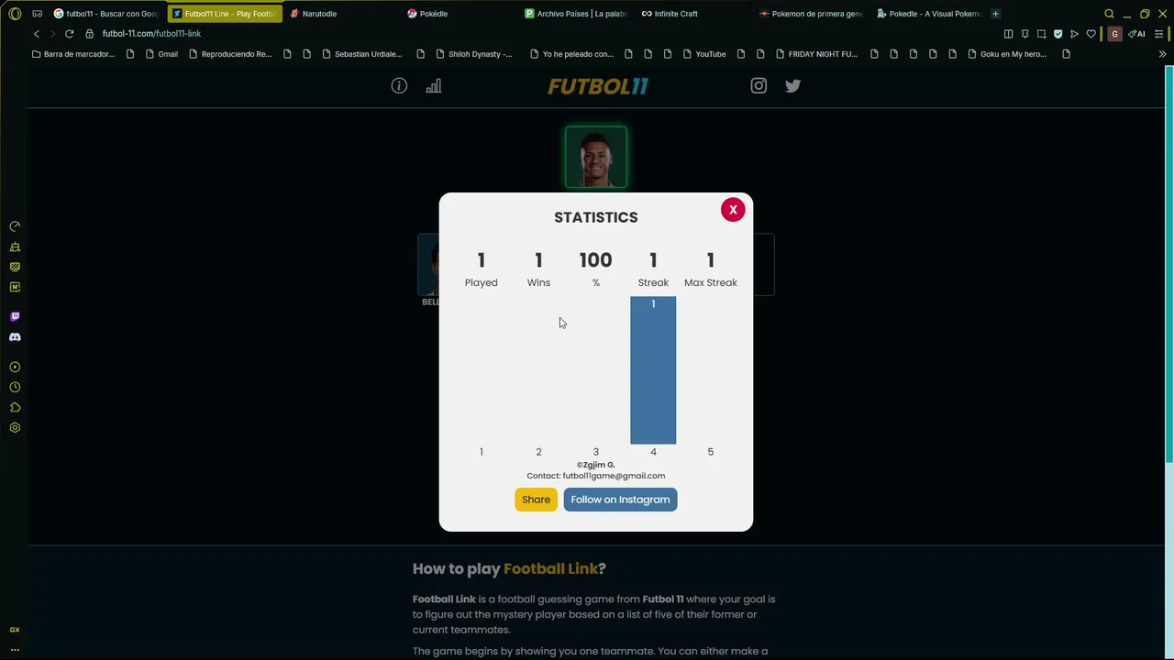This screenshot has height=660, width=1174.
Task: Go back with the browser back arrow
Action: click(x=37, y=34)
